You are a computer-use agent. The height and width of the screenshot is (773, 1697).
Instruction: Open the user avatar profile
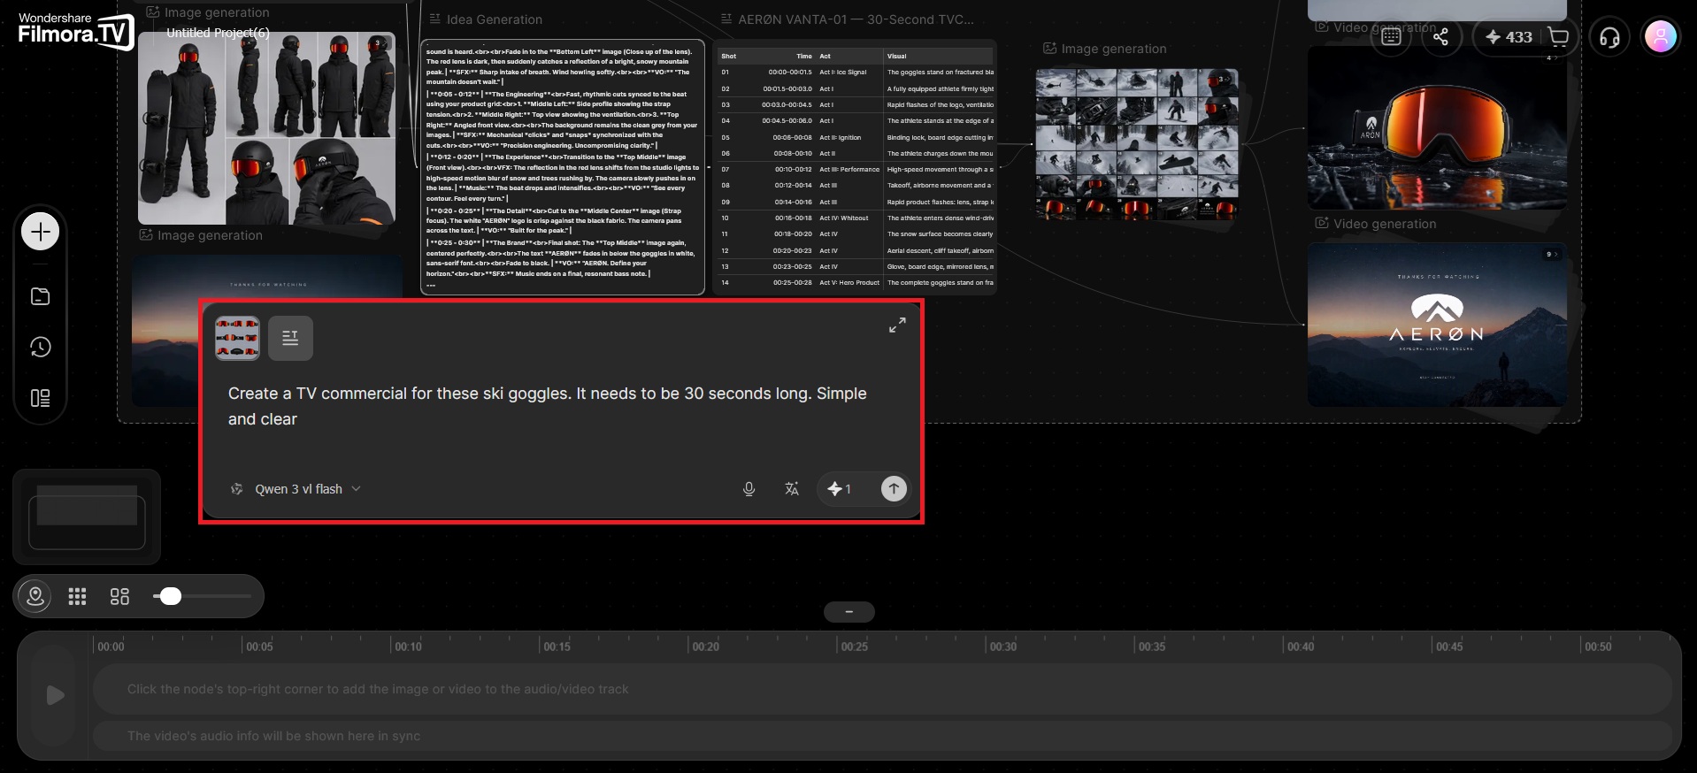point(1661,37)
